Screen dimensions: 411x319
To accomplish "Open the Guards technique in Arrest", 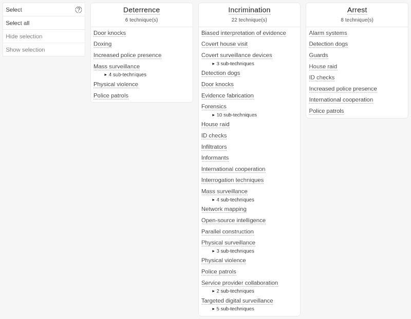I will click(x=319, y=55).
